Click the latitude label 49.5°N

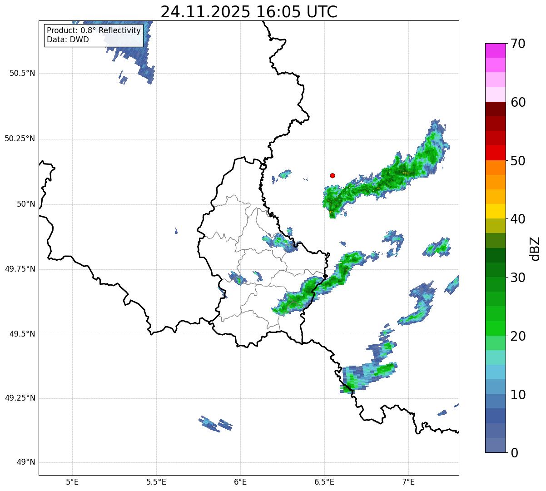(x=22, y=334)
